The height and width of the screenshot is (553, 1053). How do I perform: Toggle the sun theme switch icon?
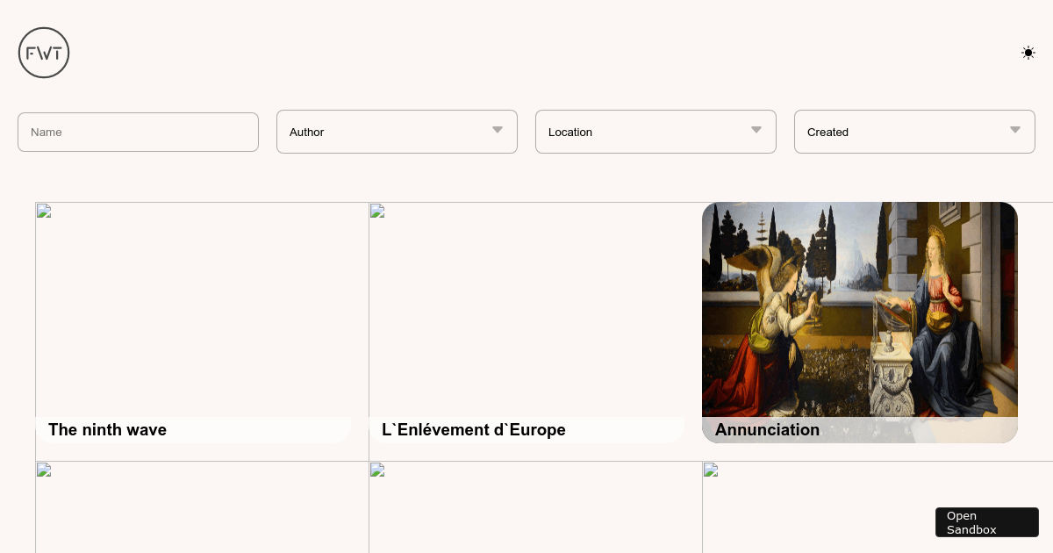(x=1028, y=53)
